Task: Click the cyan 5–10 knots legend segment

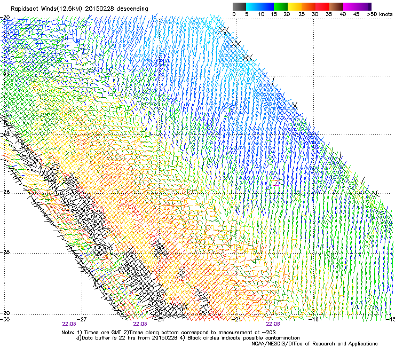Action: (253, 6)
